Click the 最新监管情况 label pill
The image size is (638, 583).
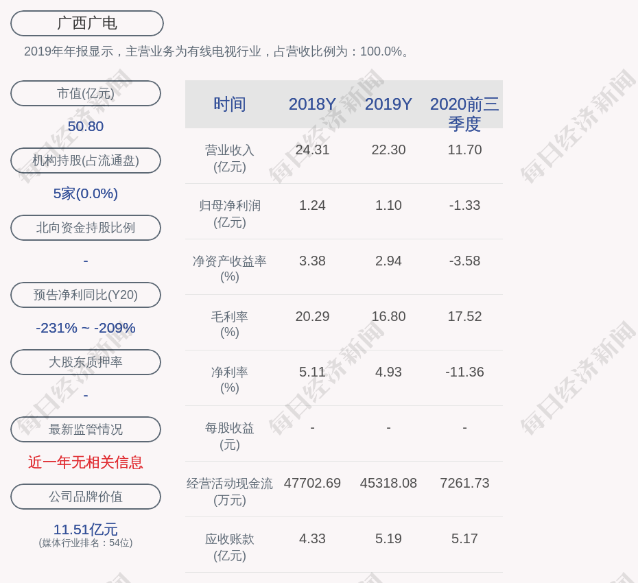[x=86, y=429]
